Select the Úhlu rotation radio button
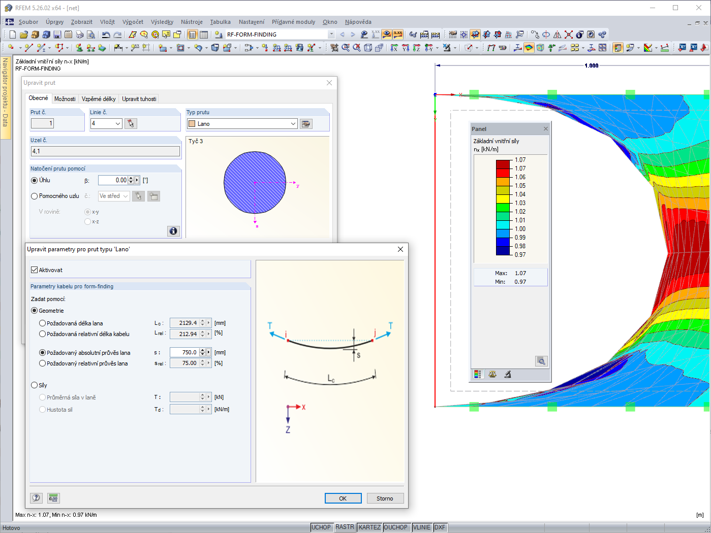Screen dimensions: 711x533 pos(35,180)
